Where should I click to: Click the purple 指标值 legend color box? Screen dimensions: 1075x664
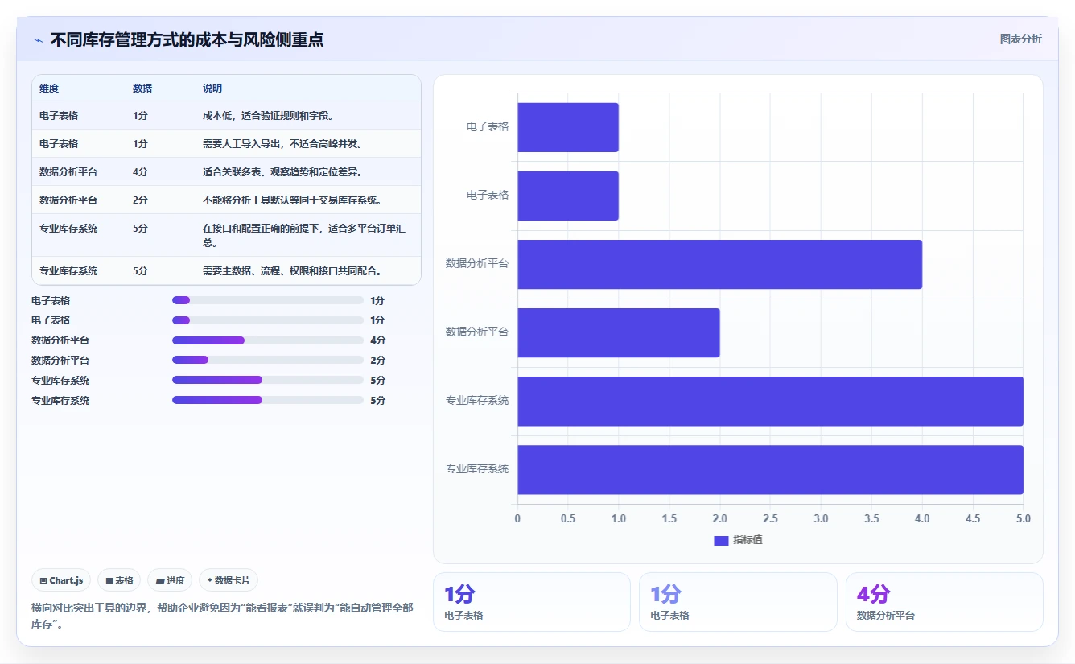(721, 540)
